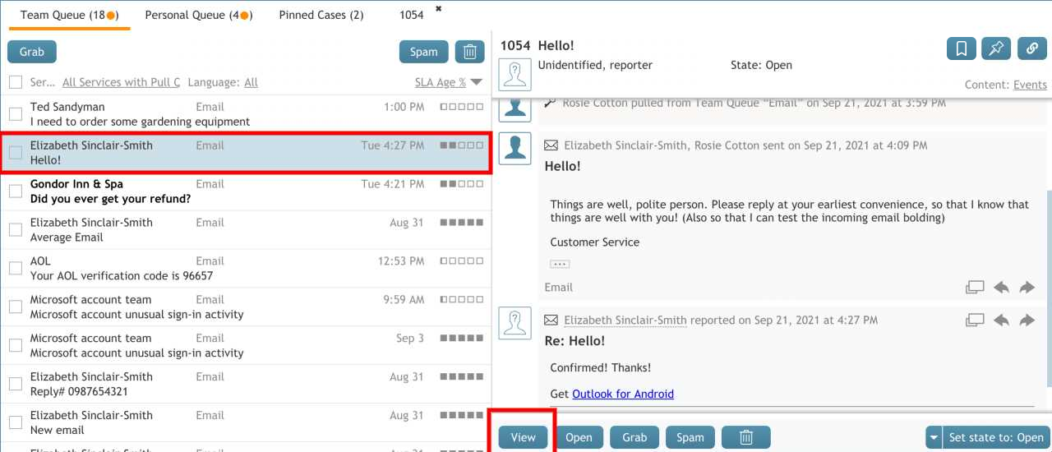
Task: Forward the 4:09 PM Hello! email
Action: (1027, 288)
